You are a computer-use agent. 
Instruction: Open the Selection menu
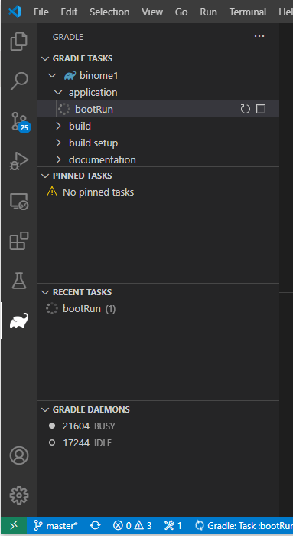tap(109, 12)
